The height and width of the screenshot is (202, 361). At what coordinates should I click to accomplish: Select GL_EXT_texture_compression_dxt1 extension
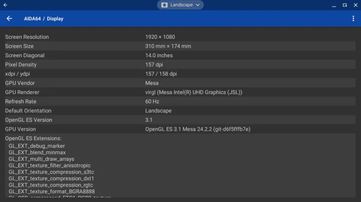click(52, 178)
